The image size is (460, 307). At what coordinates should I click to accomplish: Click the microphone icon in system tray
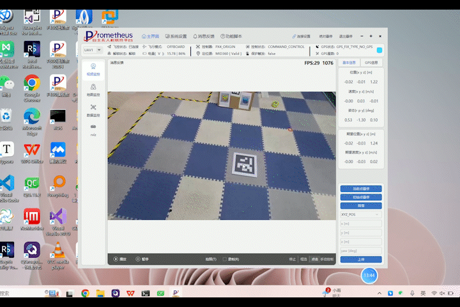pos(412,293)
